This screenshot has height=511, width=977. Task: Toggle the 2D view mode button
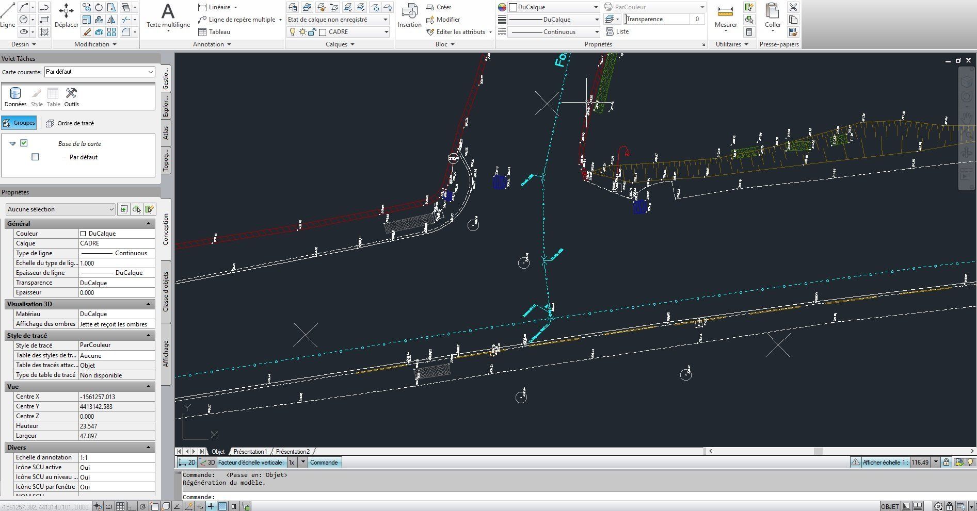(x=187, y=463)
